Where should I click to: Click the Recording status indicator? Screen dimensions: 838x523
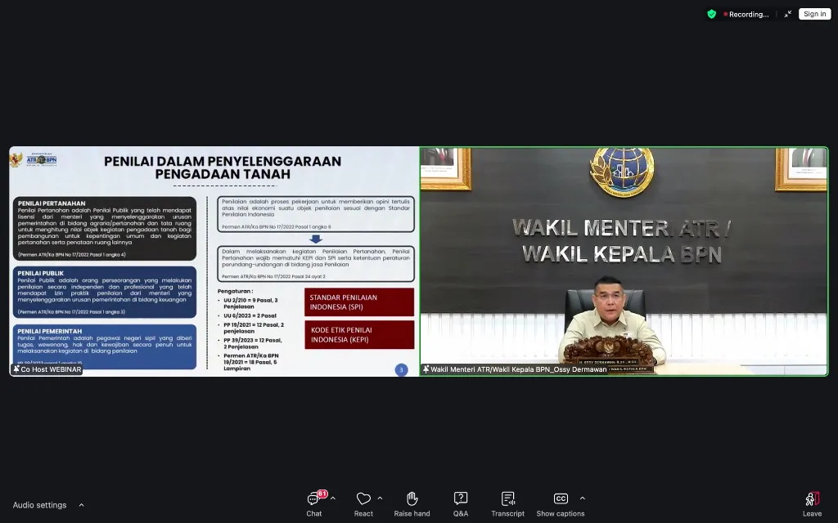point(746,14)
